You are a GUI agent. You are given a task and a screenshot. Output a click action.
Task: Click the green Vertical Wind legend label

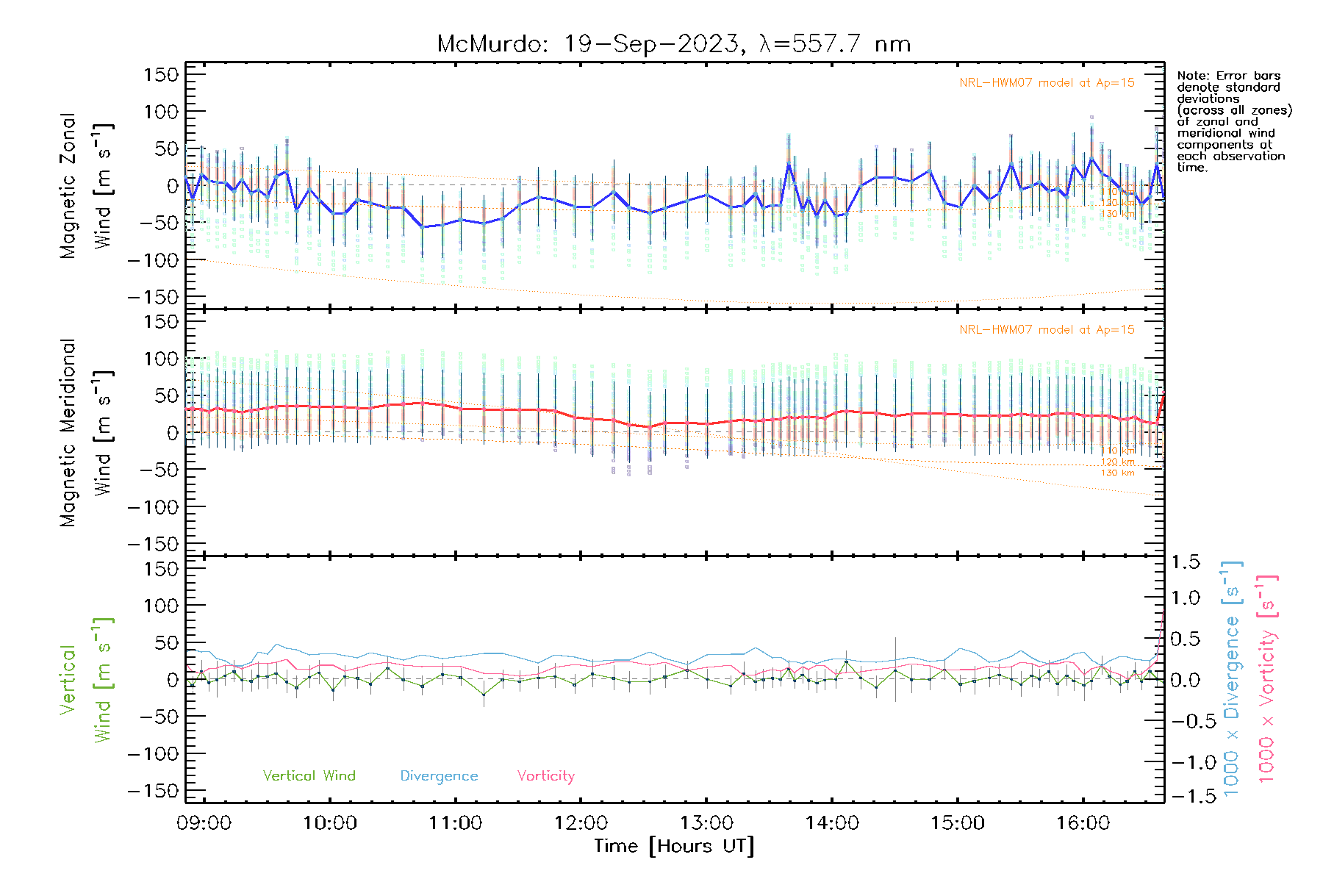tap(309, 776)
